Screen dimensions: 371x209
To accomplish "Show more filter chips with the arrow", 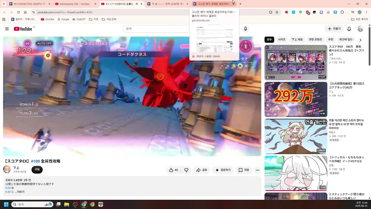I will (x=360, y=40).
